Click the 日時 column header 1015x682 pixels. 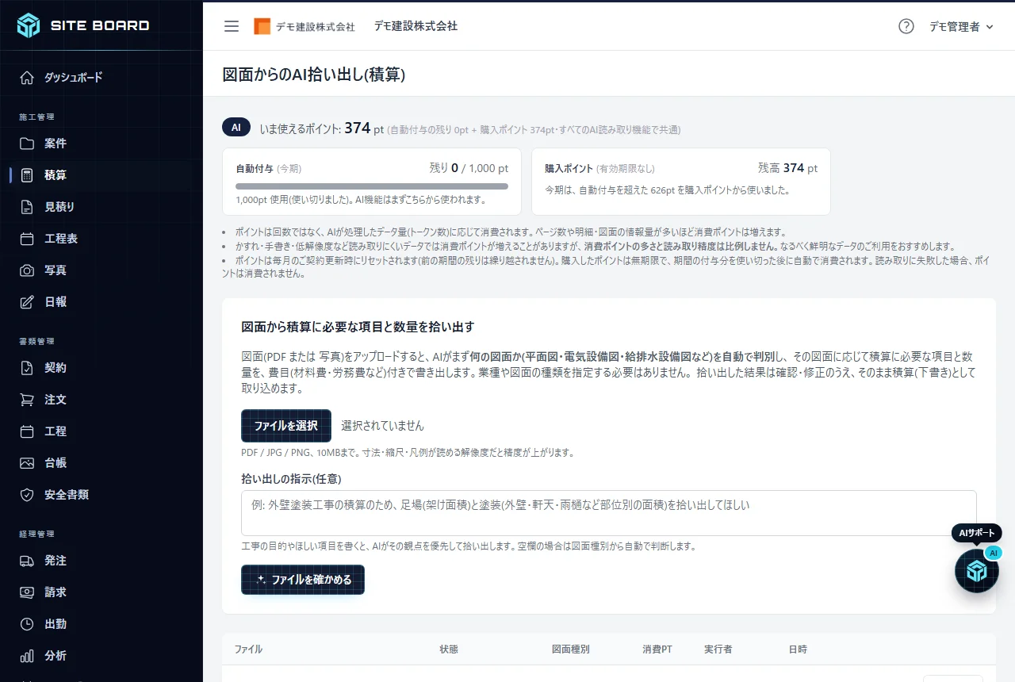pos(798,649)
